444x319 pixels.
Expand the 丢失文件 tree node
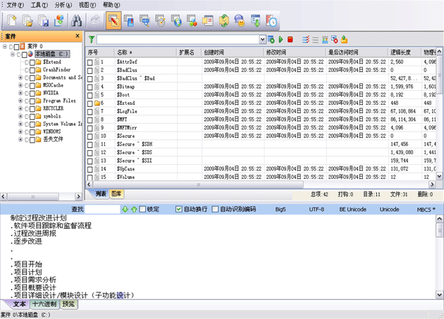(x=20, y=139)
